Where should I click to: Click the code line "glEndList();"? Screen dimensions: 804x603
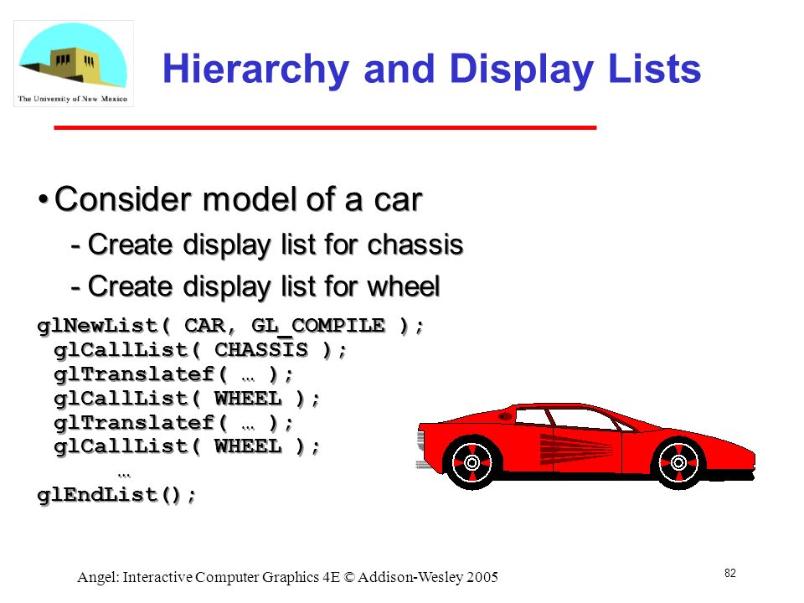point(117,495)
